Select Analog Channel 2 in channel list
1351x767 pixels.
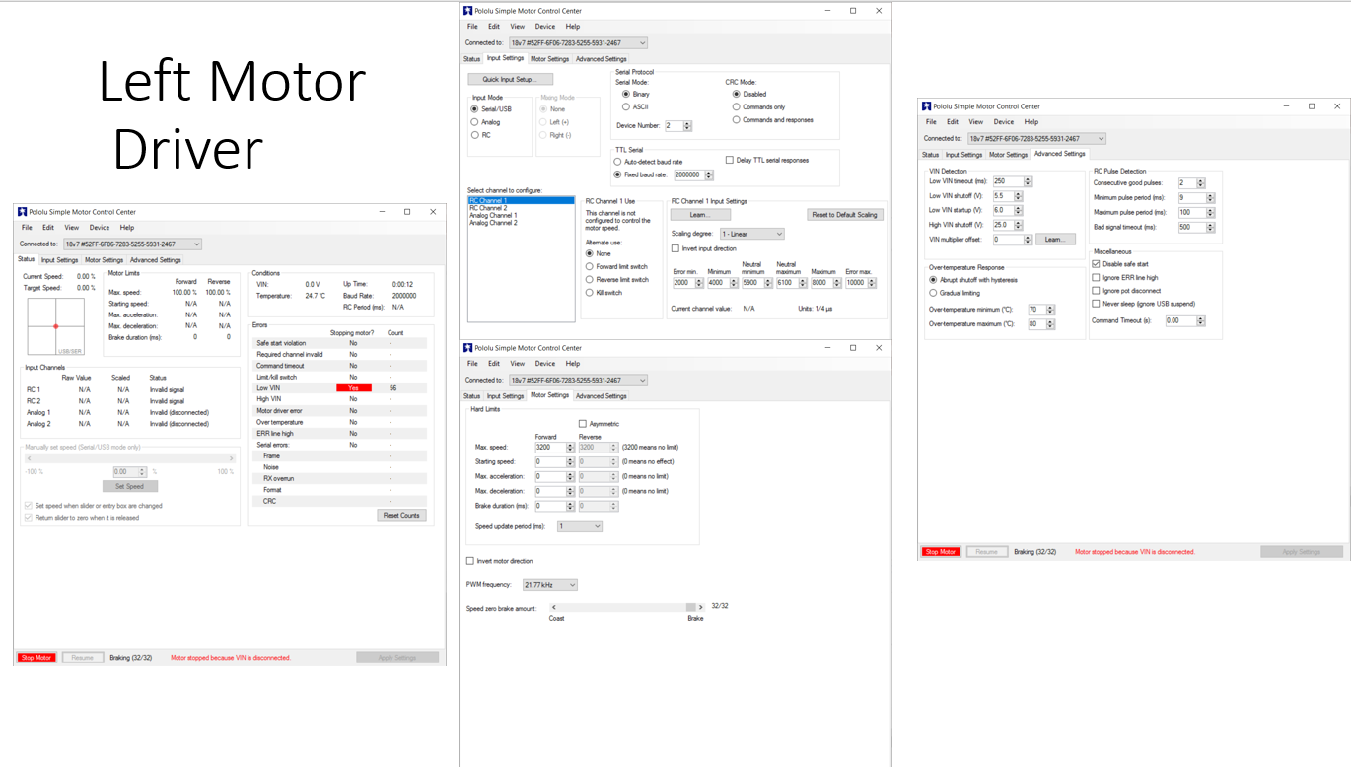tap(520, 223)
